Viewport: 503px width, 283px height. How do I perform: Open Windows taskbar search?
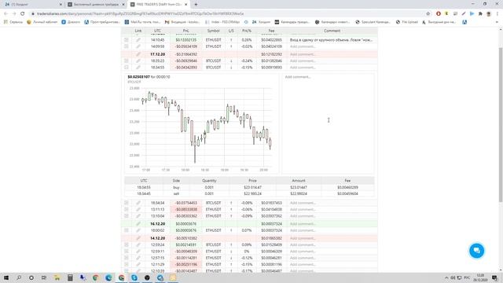[19, 277]
